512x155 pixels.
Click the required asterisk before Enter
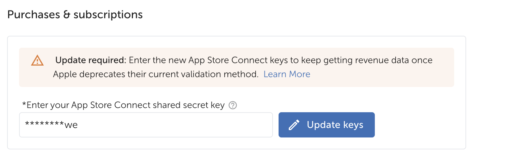[x=24, y=105]
